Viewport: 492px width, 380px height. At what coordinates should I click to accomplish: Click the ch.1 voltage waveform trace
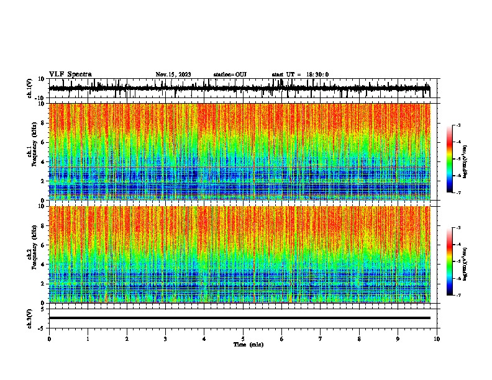pyautogui.click(x=239, y=88)
